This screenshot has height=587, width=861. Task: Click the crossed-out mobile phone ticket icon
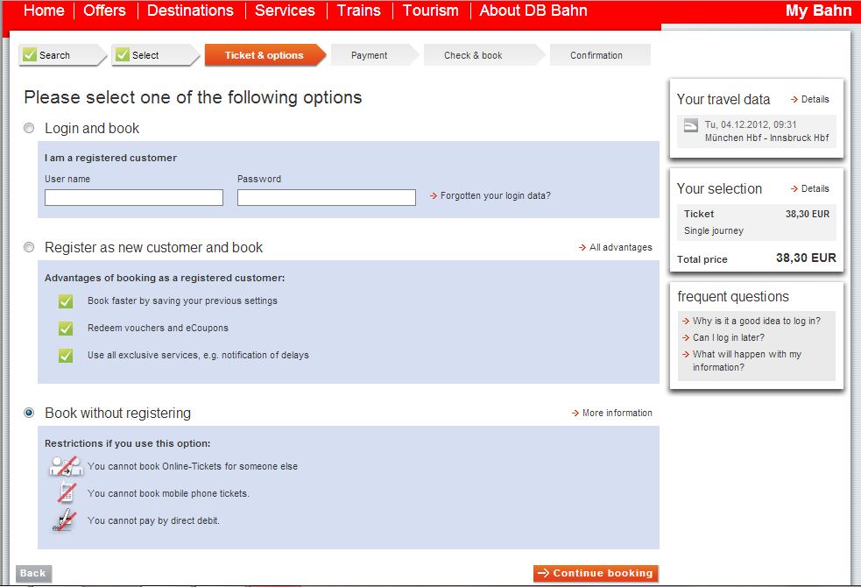66,492
